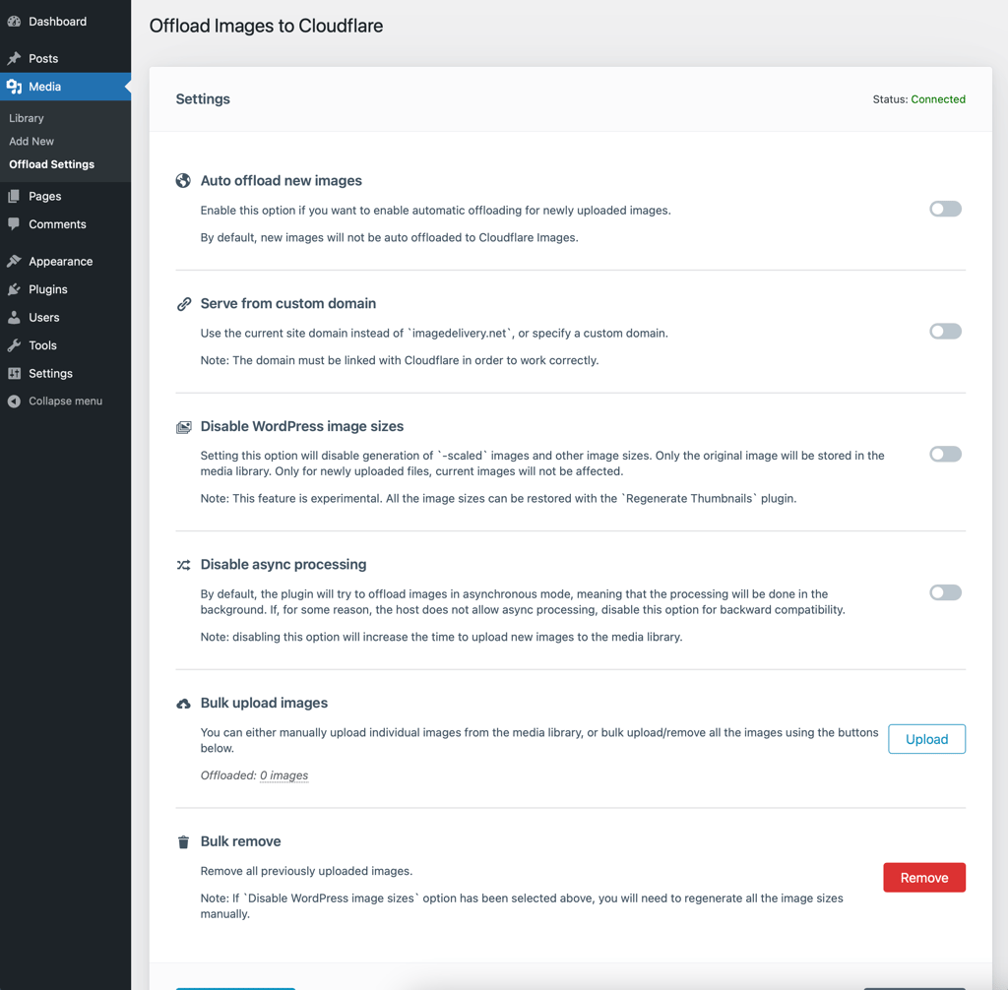Click the 'Bulk upload images' heading

coord(264,703)
